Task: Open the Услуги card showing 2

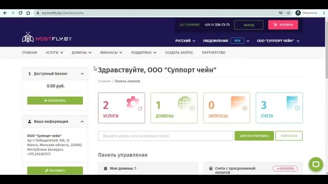Action: (121, 108)
